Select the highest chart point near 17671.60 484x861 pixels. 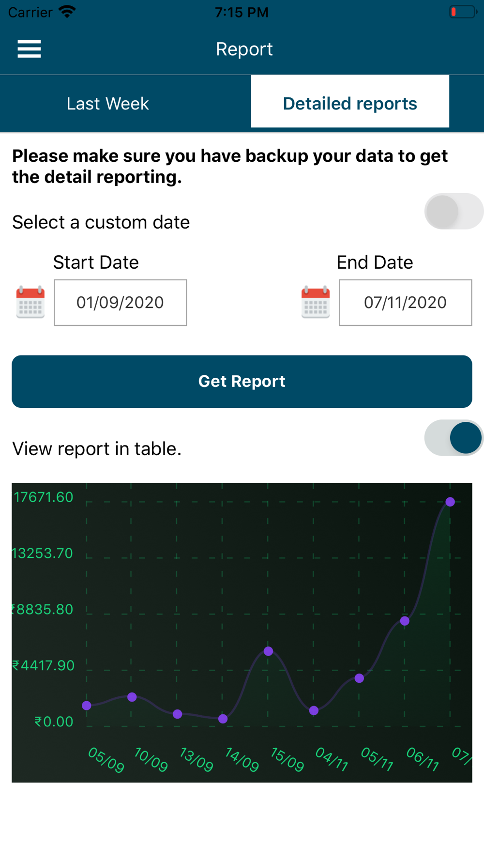tap(450, 502)
